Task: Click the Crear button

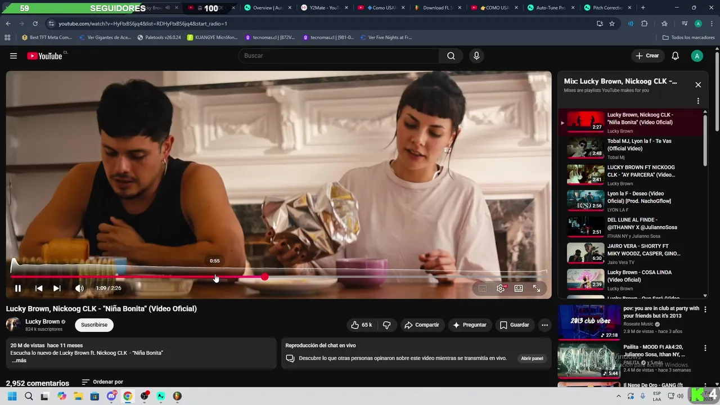Action: click(x=647, y=56)
